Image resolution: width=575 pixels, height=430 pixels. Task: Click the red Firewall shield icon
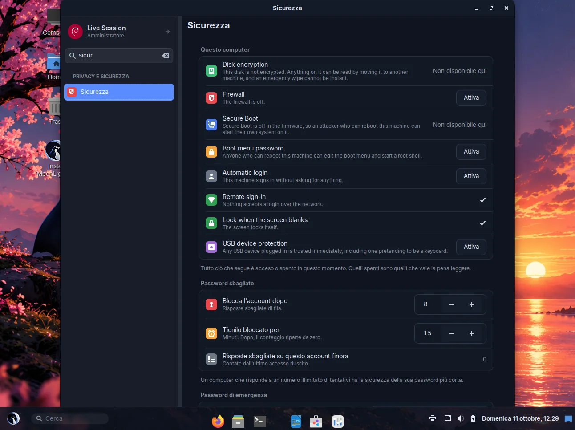pyautogui.click(x=211, y=98)
